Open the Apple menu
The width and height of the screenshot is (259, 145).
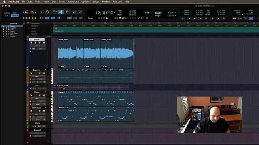tap(4, 2)
